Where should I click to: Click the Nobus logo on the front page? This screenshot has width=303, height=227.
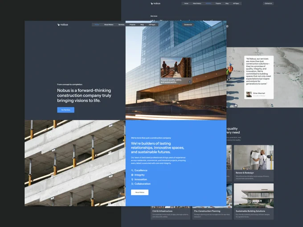63,25
